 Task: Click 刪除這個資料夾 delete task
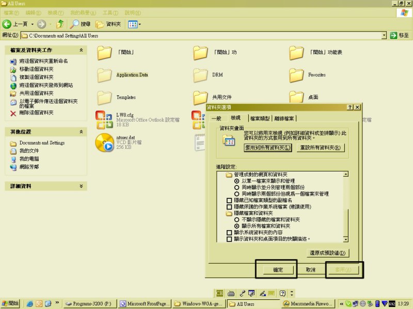(36, 113)
